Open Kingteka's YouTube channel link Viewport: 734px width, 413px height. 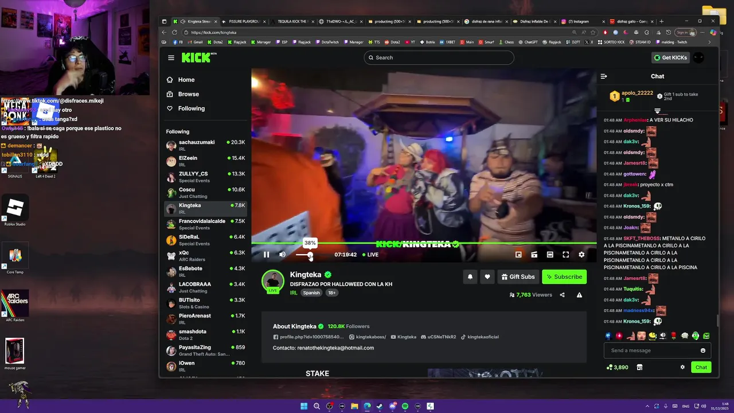pos(403,337)
